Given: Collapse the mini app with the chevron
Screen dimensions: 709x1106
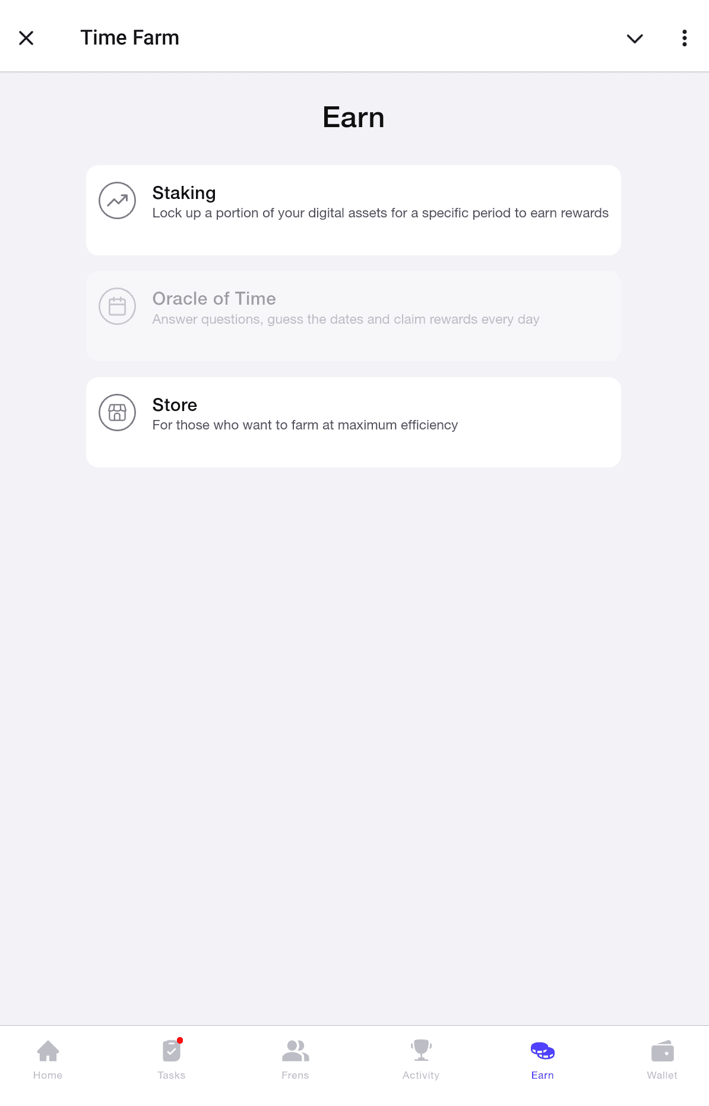Looking at the screenshot, I should pos(635,38).
